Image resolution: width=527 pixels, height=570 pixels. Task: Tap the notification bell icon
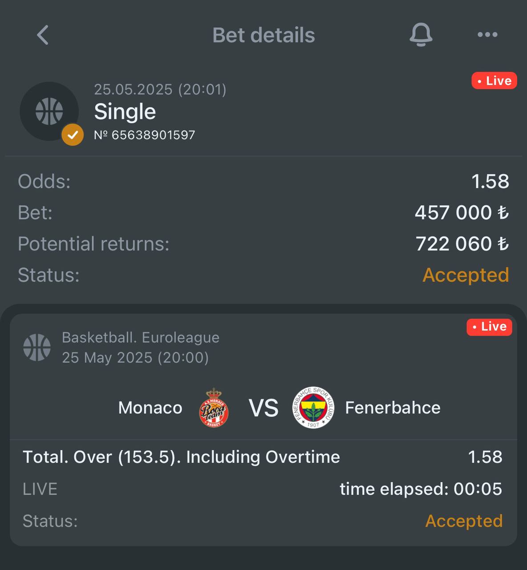pyautogui.click(x=421, y=35)
